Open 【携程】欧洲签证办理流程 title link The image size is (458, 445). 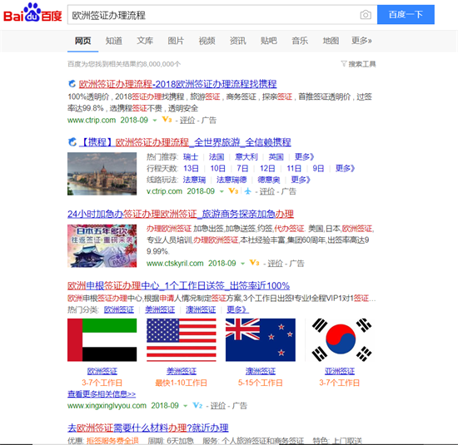point(185,142)
